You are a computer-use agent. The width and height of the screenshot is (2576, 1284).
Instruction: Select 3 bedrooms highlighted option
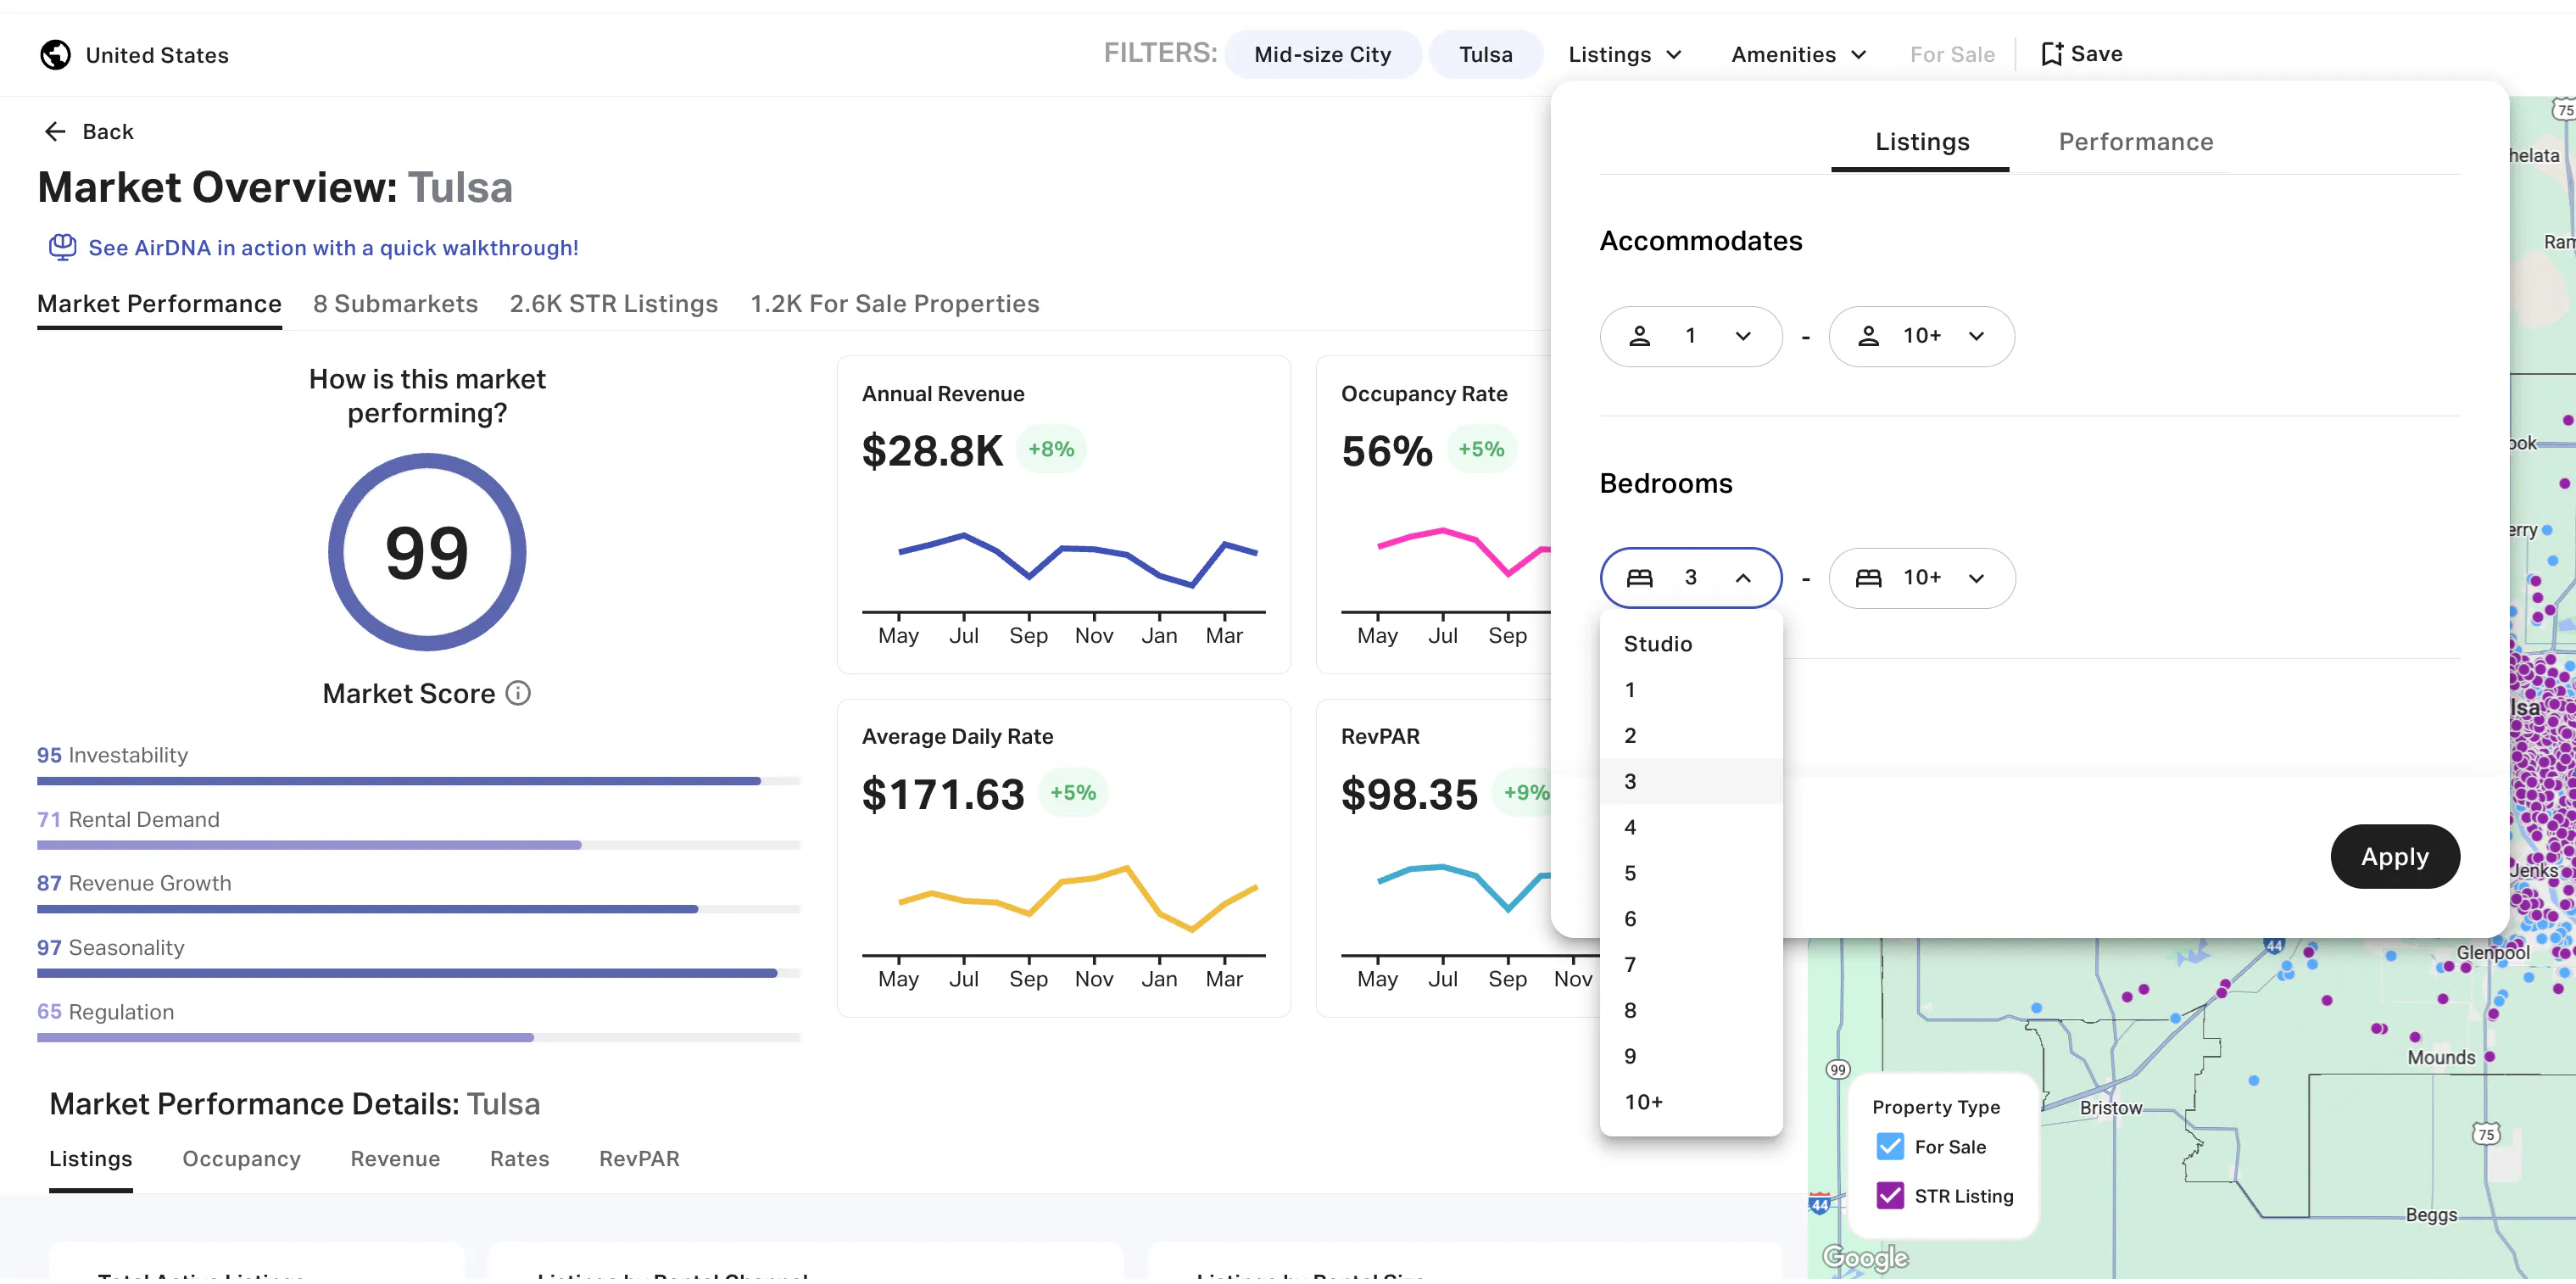coord(1690,783)
